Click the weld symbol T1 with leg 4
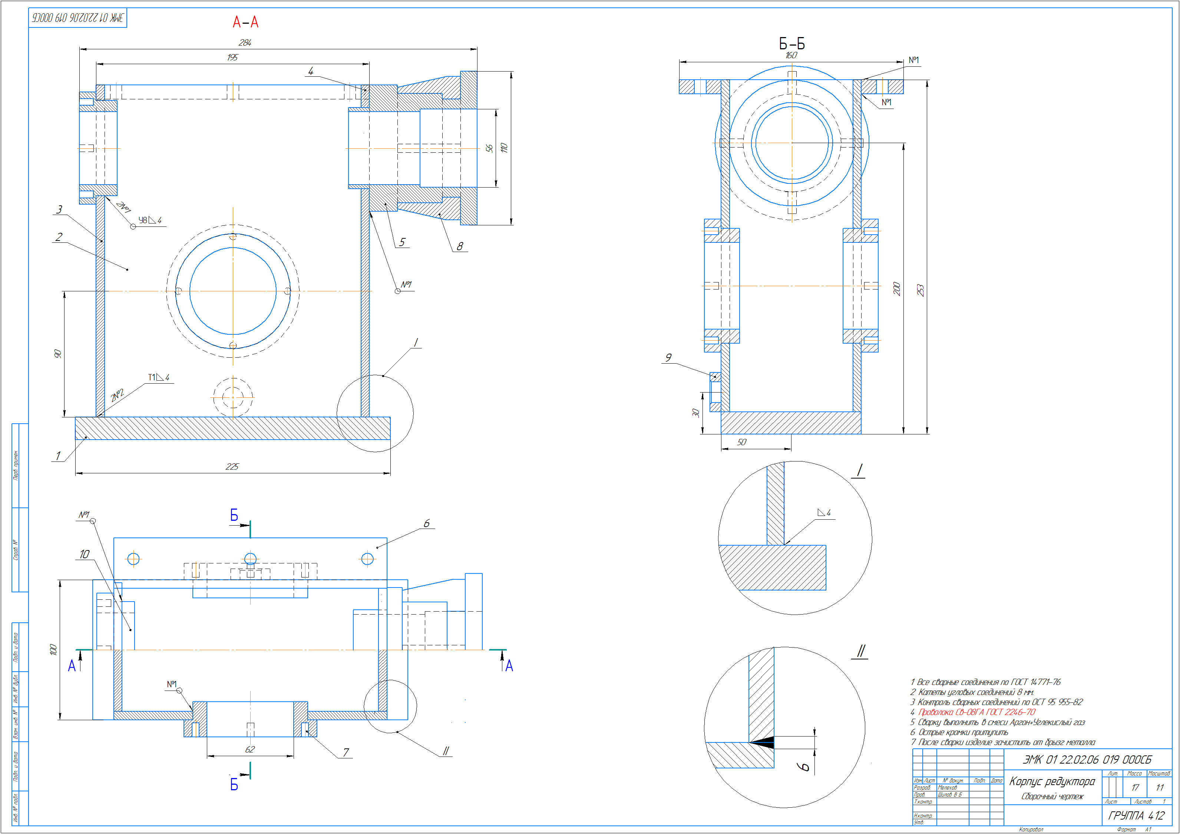The image size is (1180, 834). (158, 378)
